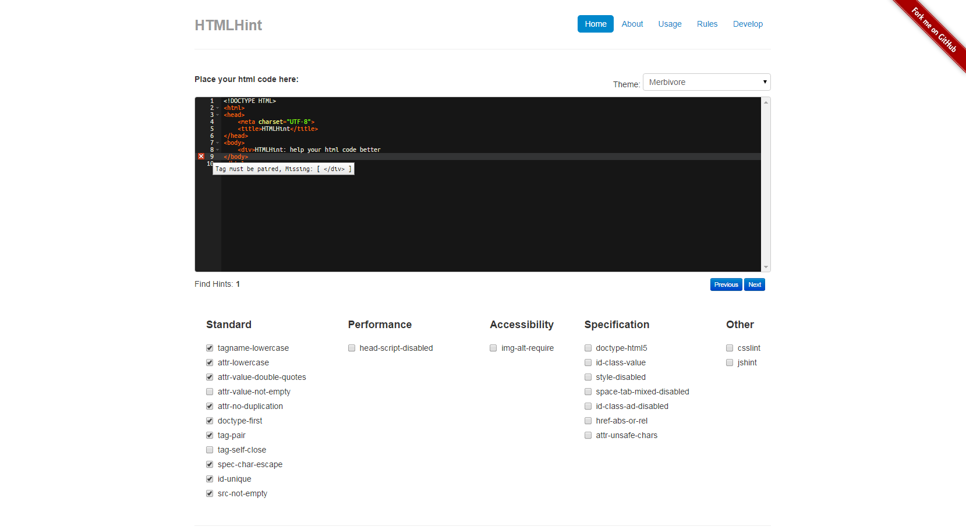Screen dimensions: 966x530
Task: Uncheck the tagname-lowercase rule
Action: pos(210,348)
